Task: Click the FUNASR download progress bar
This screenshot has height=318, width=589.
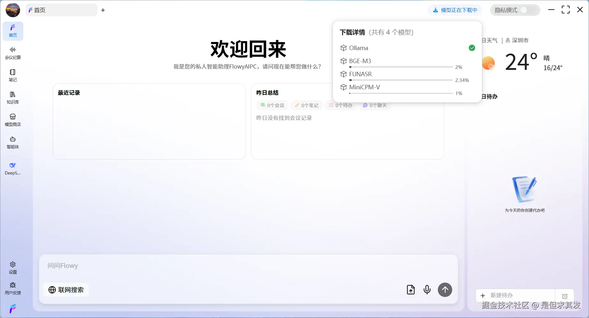Action: 401,80
